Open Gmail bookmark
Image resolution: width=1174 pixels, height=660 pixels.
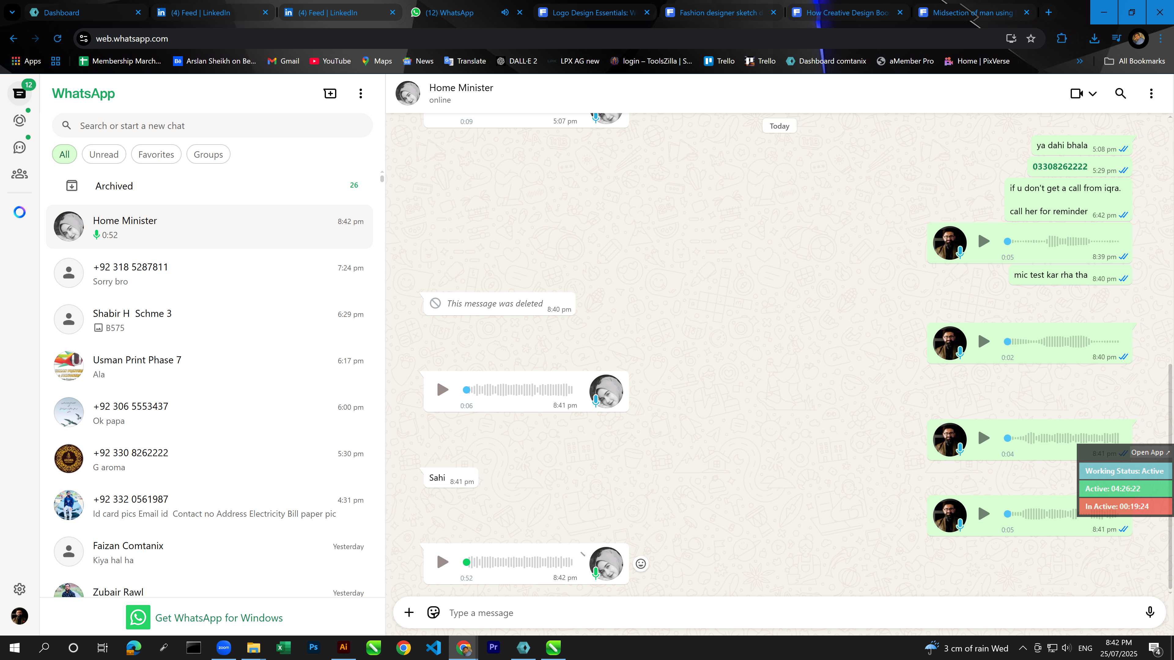pos(283,61)
